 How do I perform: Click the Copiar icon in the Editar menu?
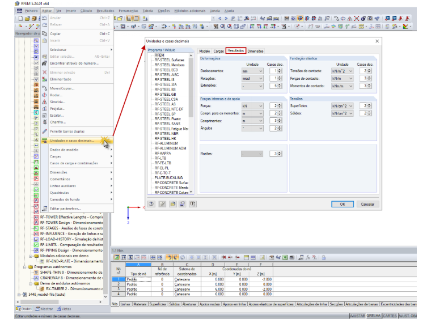[x=45, y=34]
